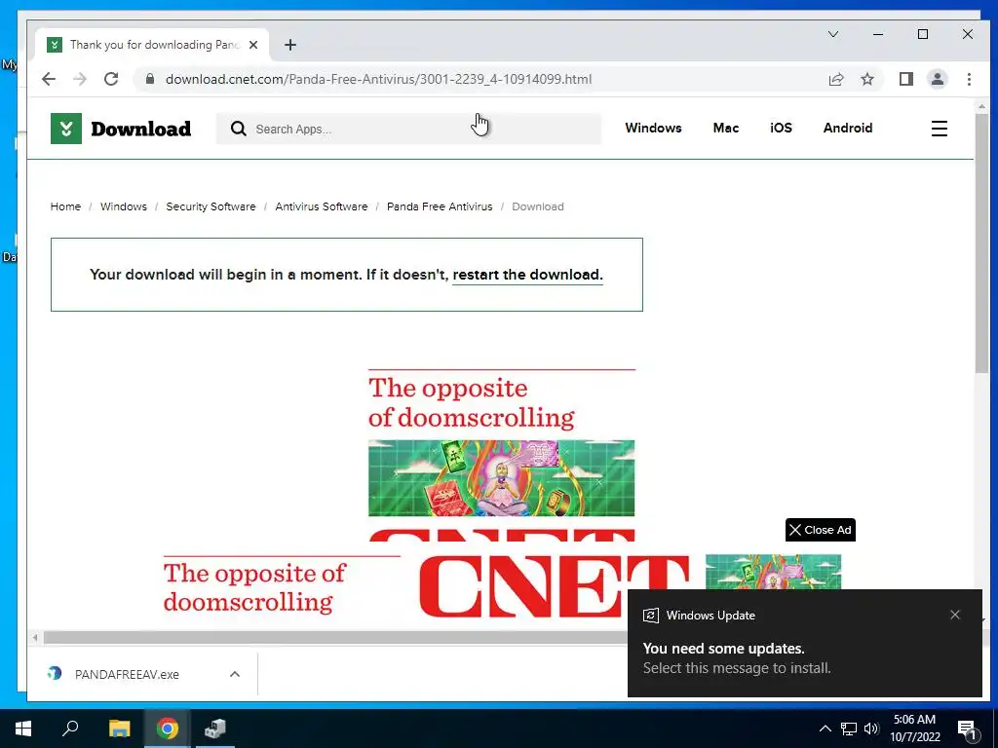Open taskbar search
998x748 pixels.
pyautogui.click(x=70, y=729)
